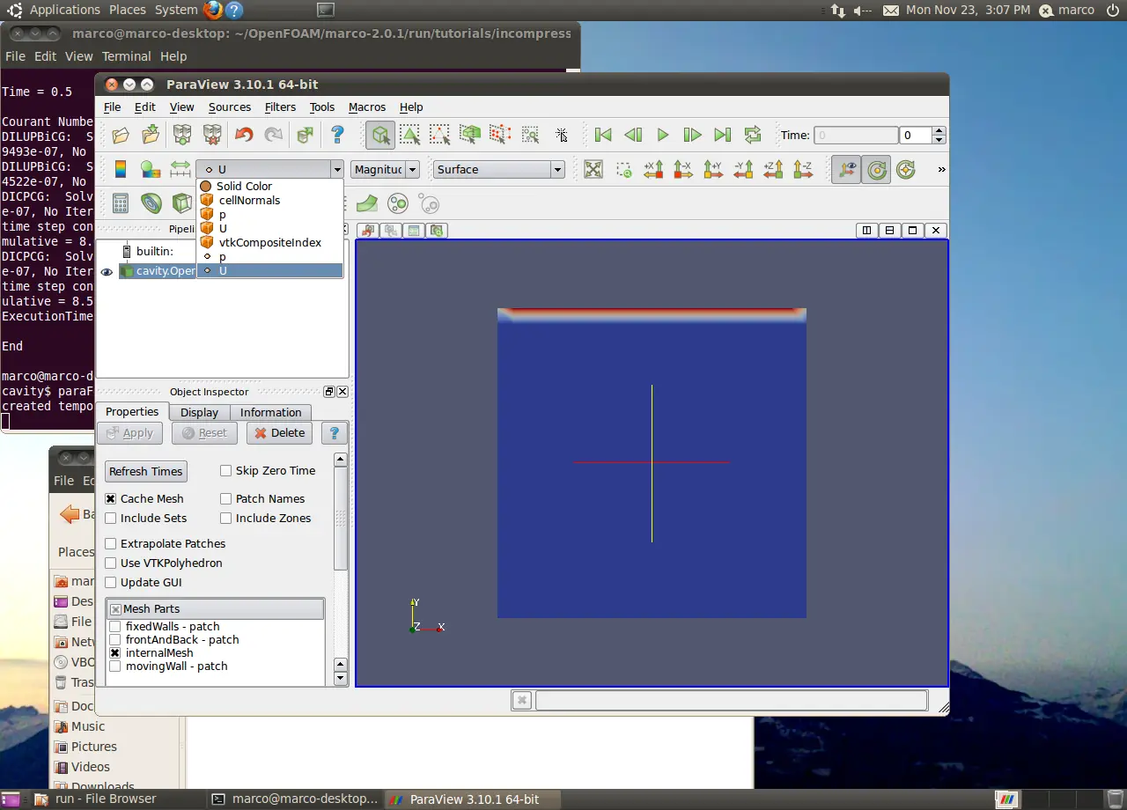1127x810 pixels.
Task: Check the Include Zones option
Action: click(x=226, y=519)
